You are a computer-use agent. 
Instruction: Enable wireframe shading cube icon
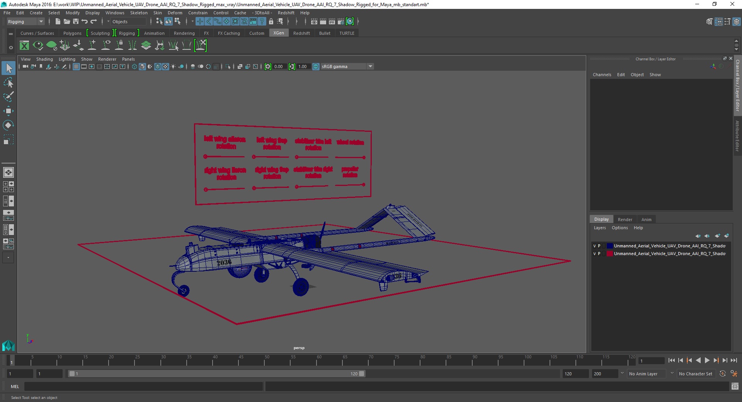[x=134, y=66]
